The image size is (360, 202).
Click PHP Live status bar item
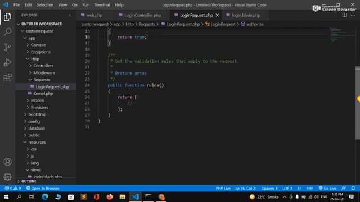point(223,189)
